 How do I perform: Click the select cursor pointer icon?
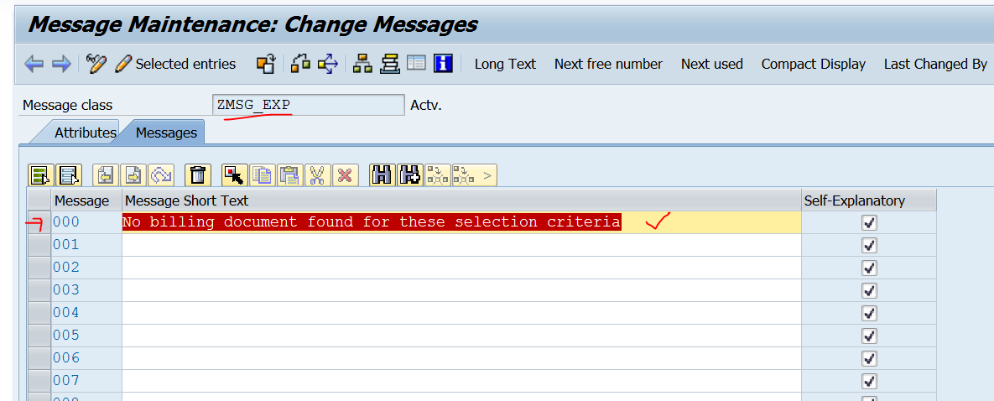235,175
